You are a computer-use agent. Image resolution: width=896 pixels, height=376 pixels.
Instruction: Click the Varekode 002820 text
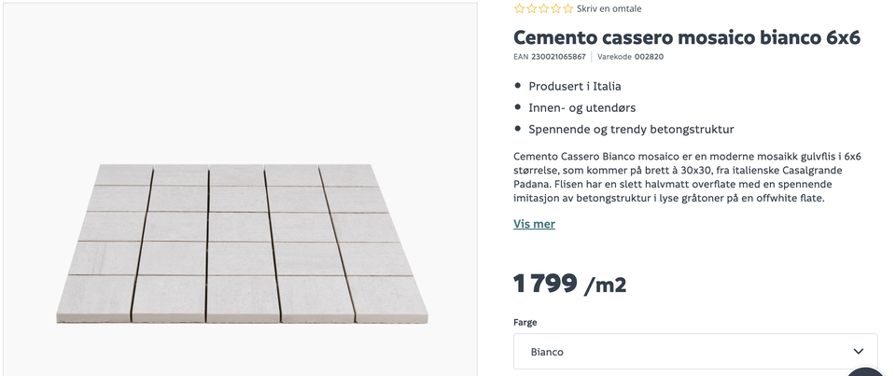tap(649, 57)
